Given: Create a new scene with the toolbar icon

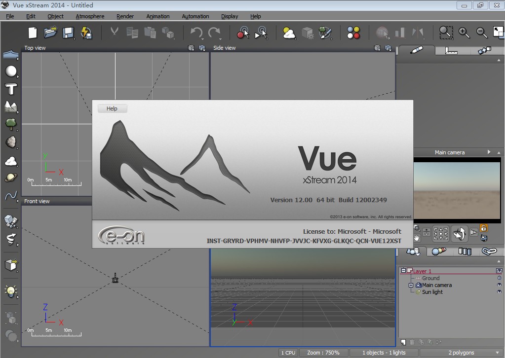Looking at the screenshot, I should [32, 33].
